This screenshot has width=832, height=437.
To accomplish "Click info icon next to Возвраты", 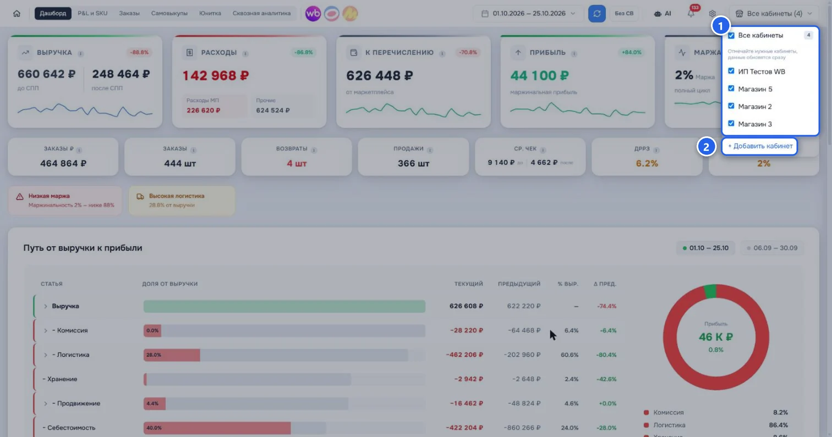I will coord(314,150).
